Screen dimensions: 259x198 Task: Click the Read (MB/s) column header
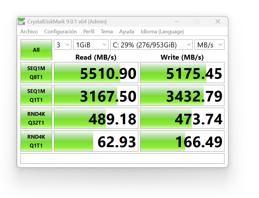(96, 57)
